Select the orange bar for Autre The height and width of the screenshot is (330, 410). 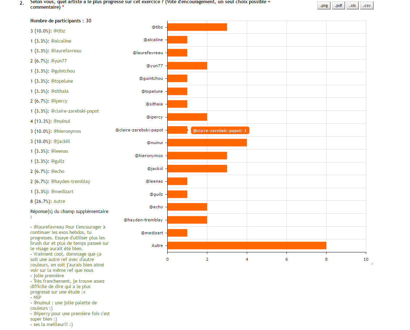(247, 246)
